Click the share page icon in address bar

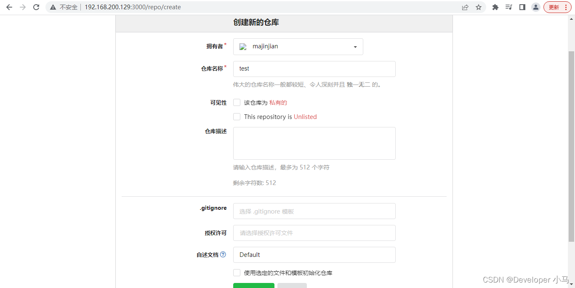pos(465,7)
